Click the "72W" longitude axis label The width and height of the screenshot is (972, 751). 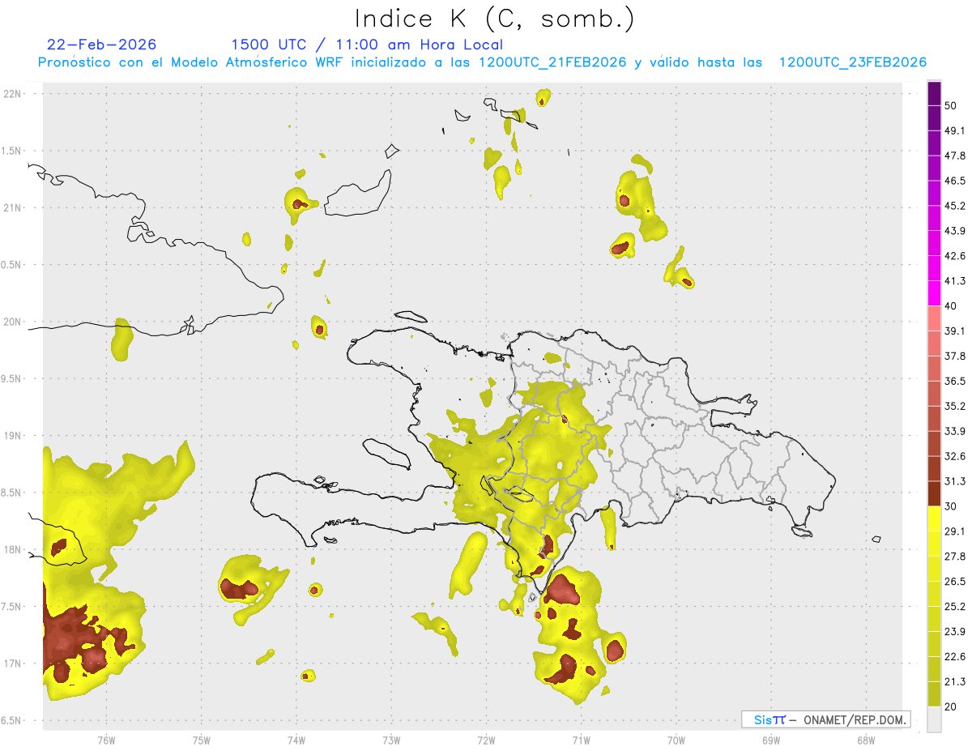486,740
